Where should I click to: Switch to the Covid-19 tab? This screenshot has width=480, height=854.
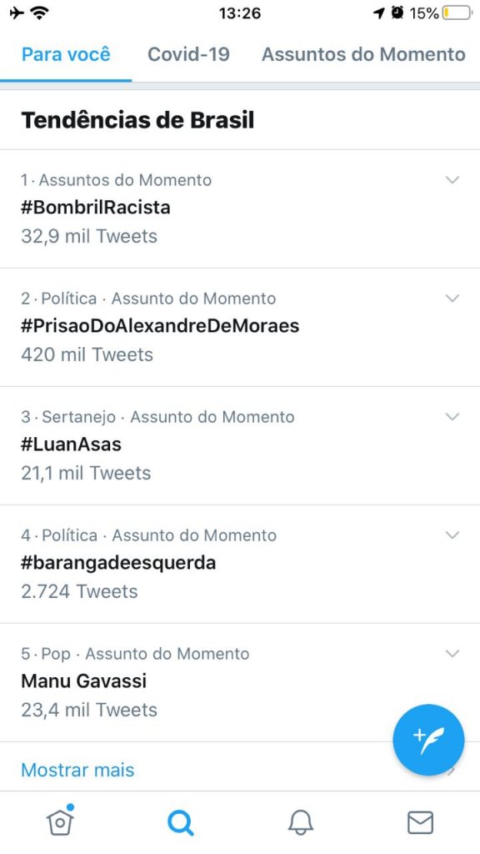[x=189, y=54]
